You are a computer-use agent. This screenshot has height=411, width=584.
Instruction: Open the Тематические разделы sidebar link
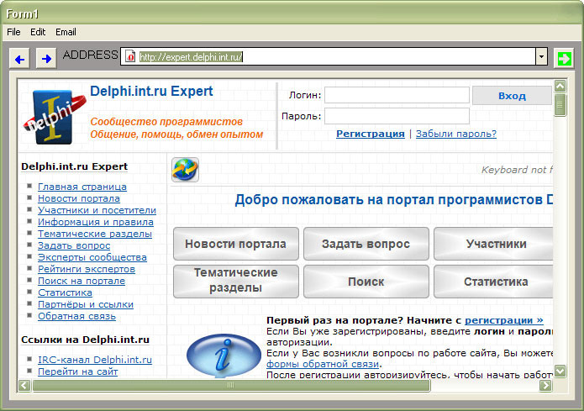point(95,234)
